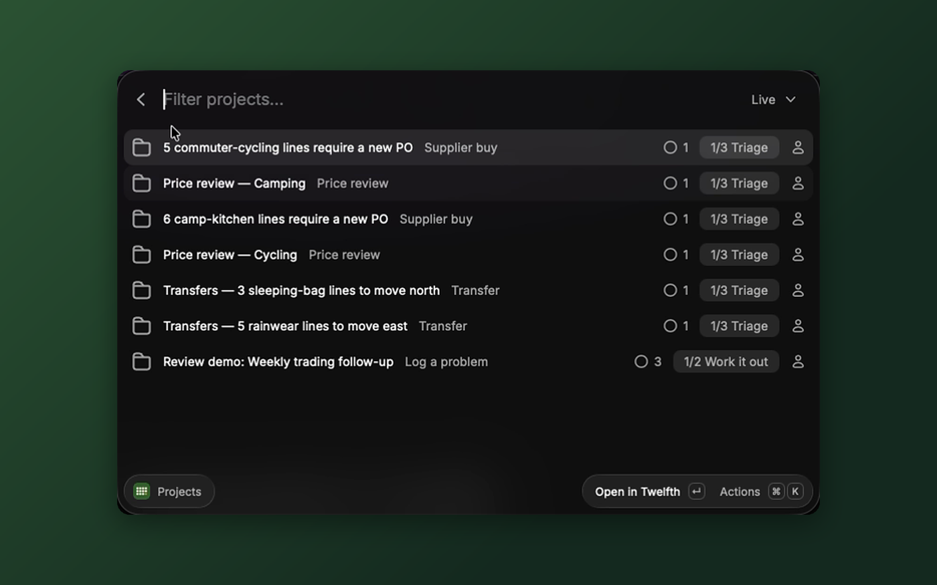
Task: Select "Transfers — 3 sleeping-bag lines to move north"
Action: [x=468, y=290]
